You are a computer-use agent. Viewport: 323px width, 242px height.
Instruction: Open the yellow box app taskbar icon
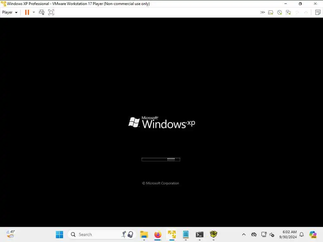[214, 234]
